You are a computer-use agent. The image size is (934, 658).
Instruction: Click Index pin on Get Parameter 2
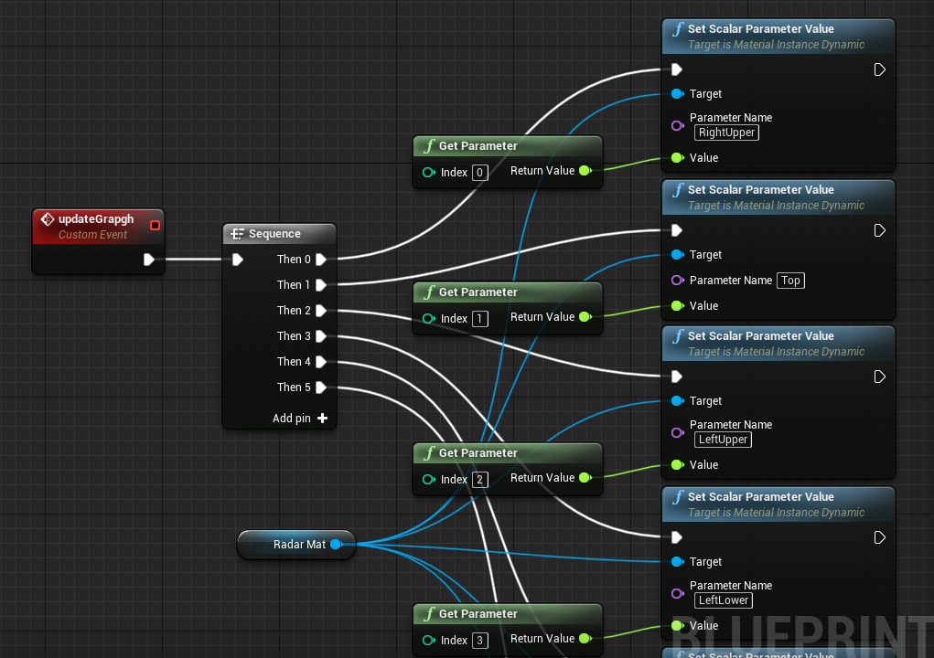[x=428, y=480]
